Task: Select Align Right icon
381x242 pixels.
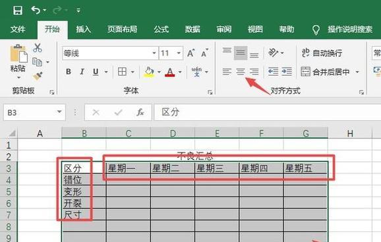Action: tap(254, 72)
